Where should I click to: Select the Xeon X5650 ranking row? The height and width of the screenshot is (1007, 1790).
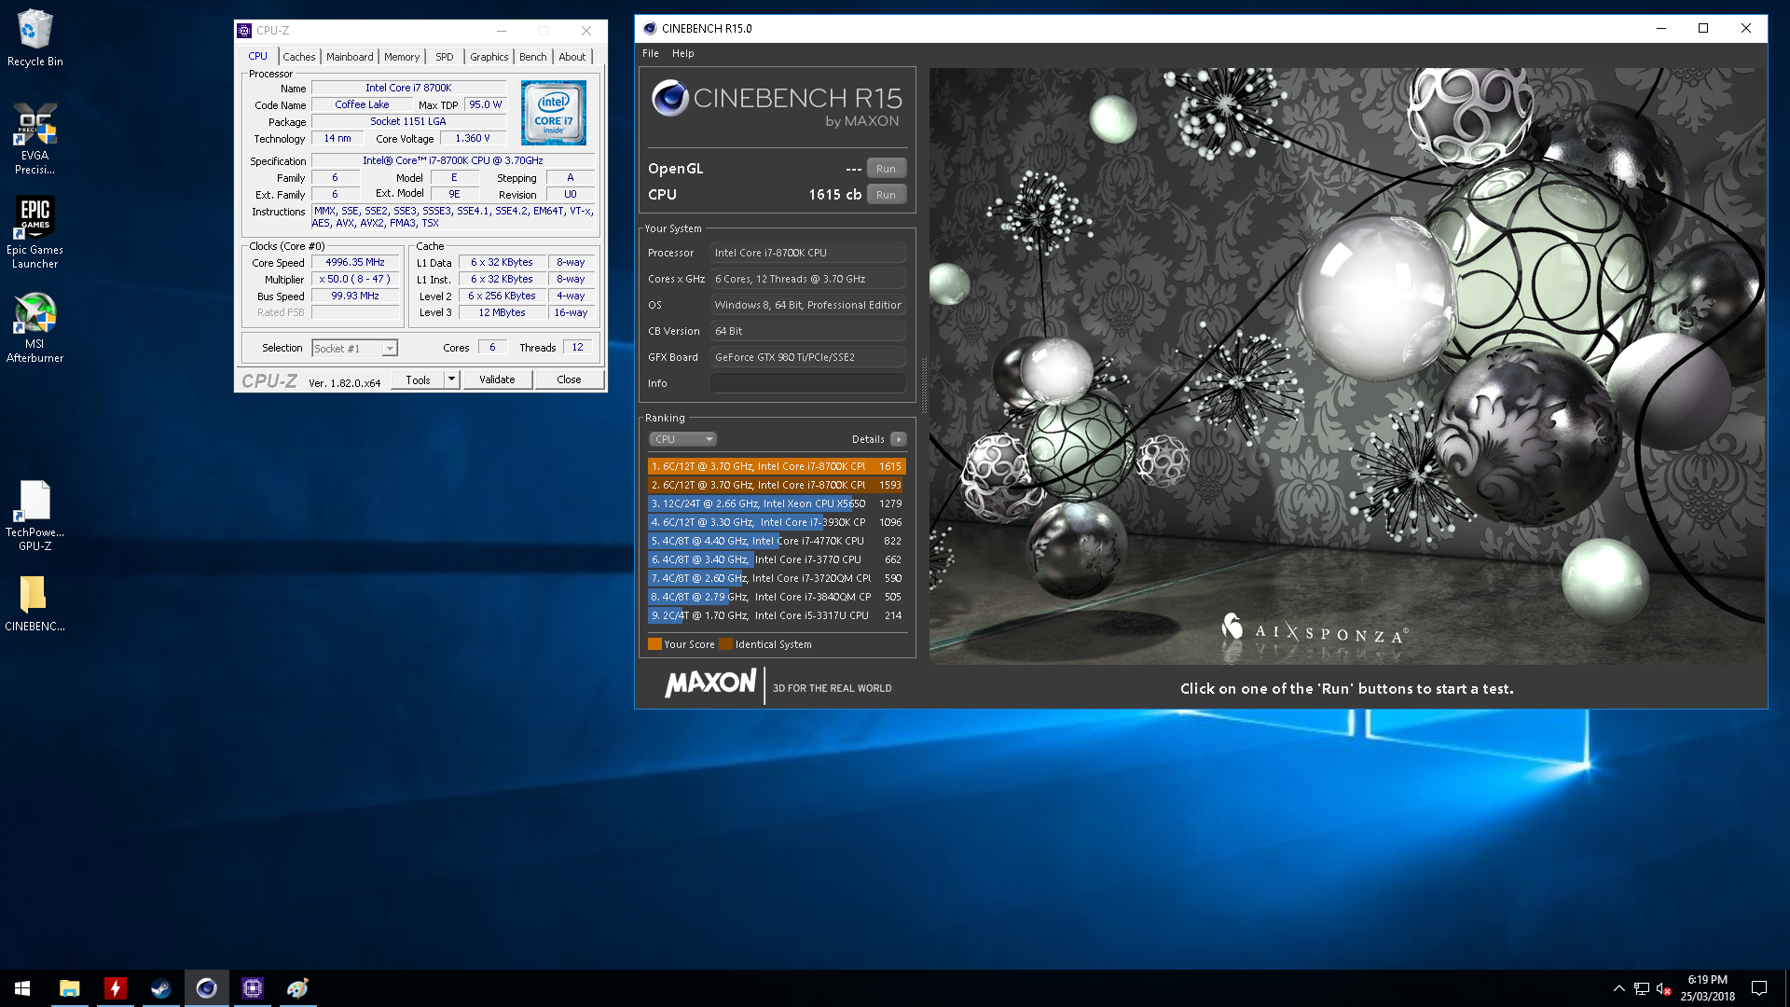click(777, 504)
